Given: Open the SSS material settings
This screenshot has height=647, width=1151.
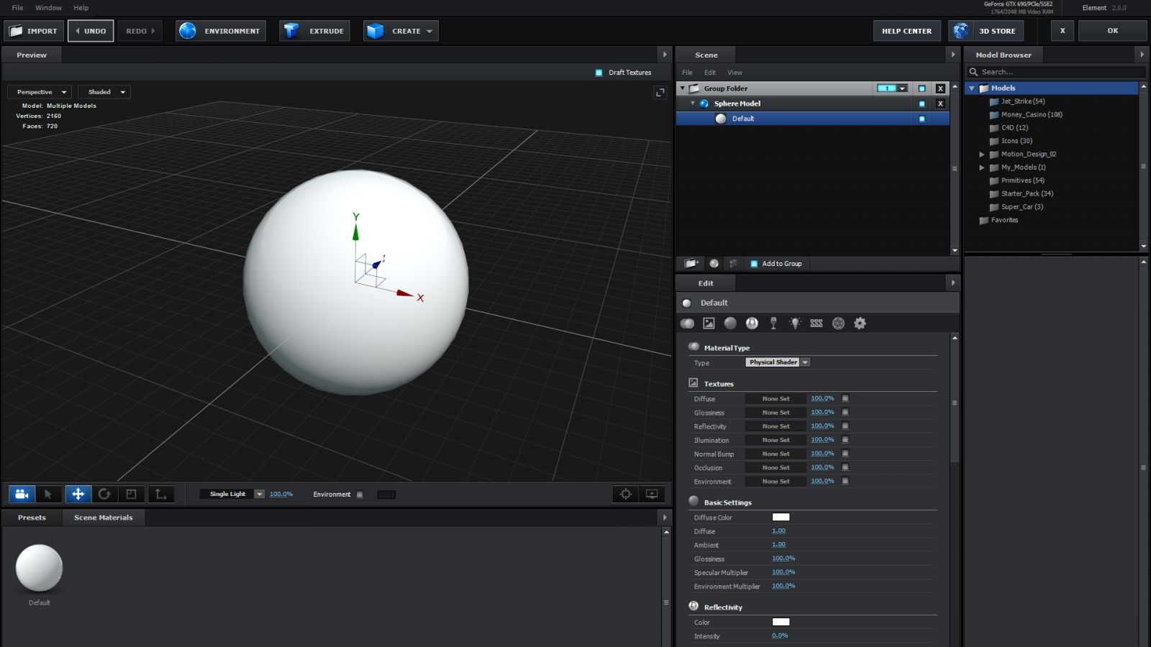Looking at the screenshot, I should pyautogui.click(x=816, y=323).
